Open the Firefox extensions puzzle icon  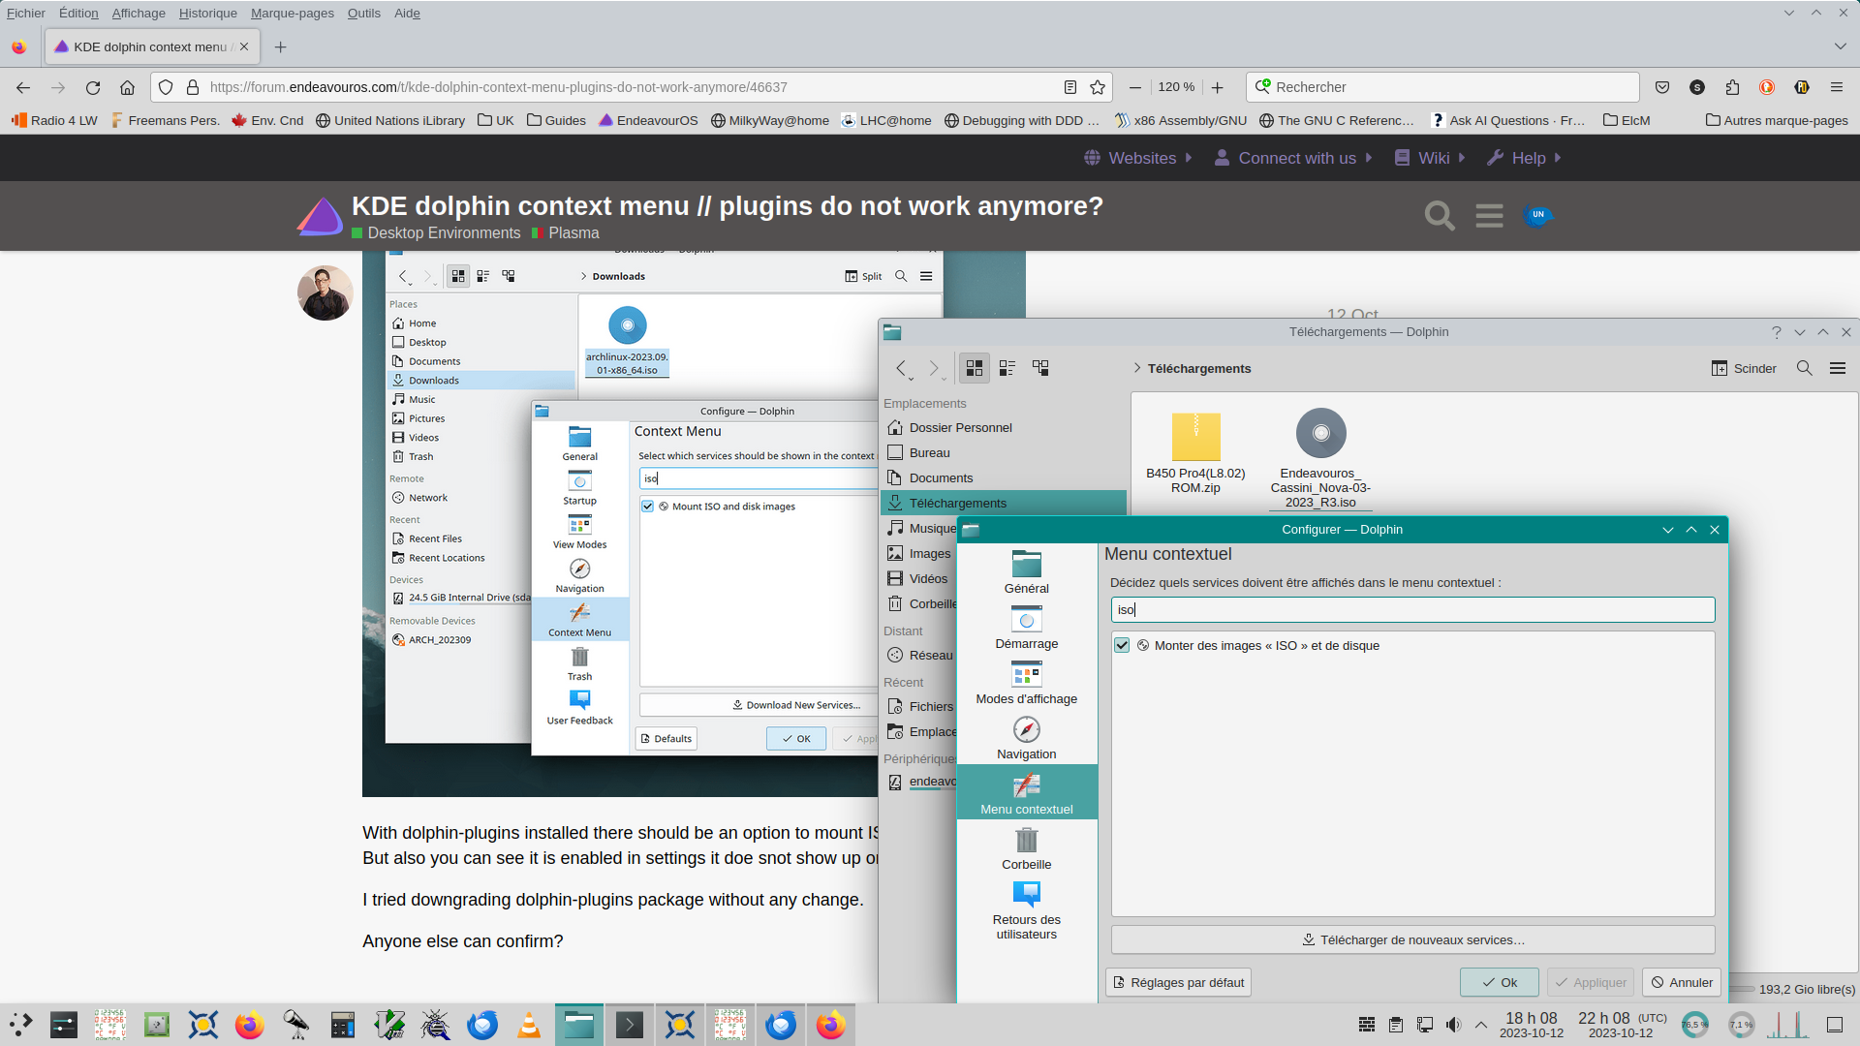coord(1732,87)
